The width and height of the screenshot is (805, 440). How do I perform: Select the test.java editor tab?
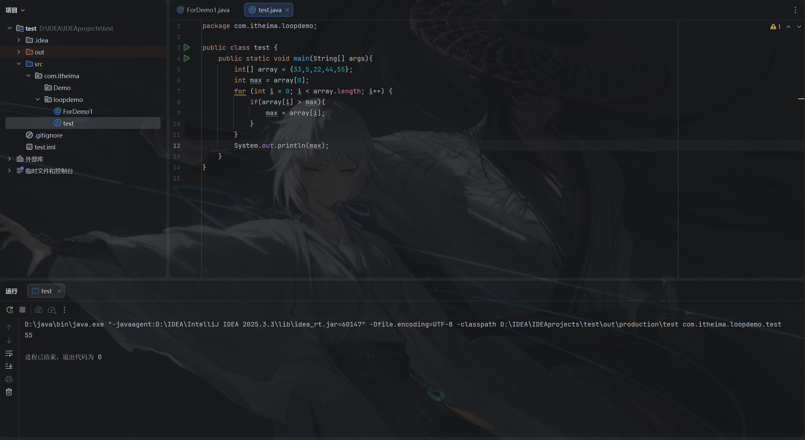point(268,10)
